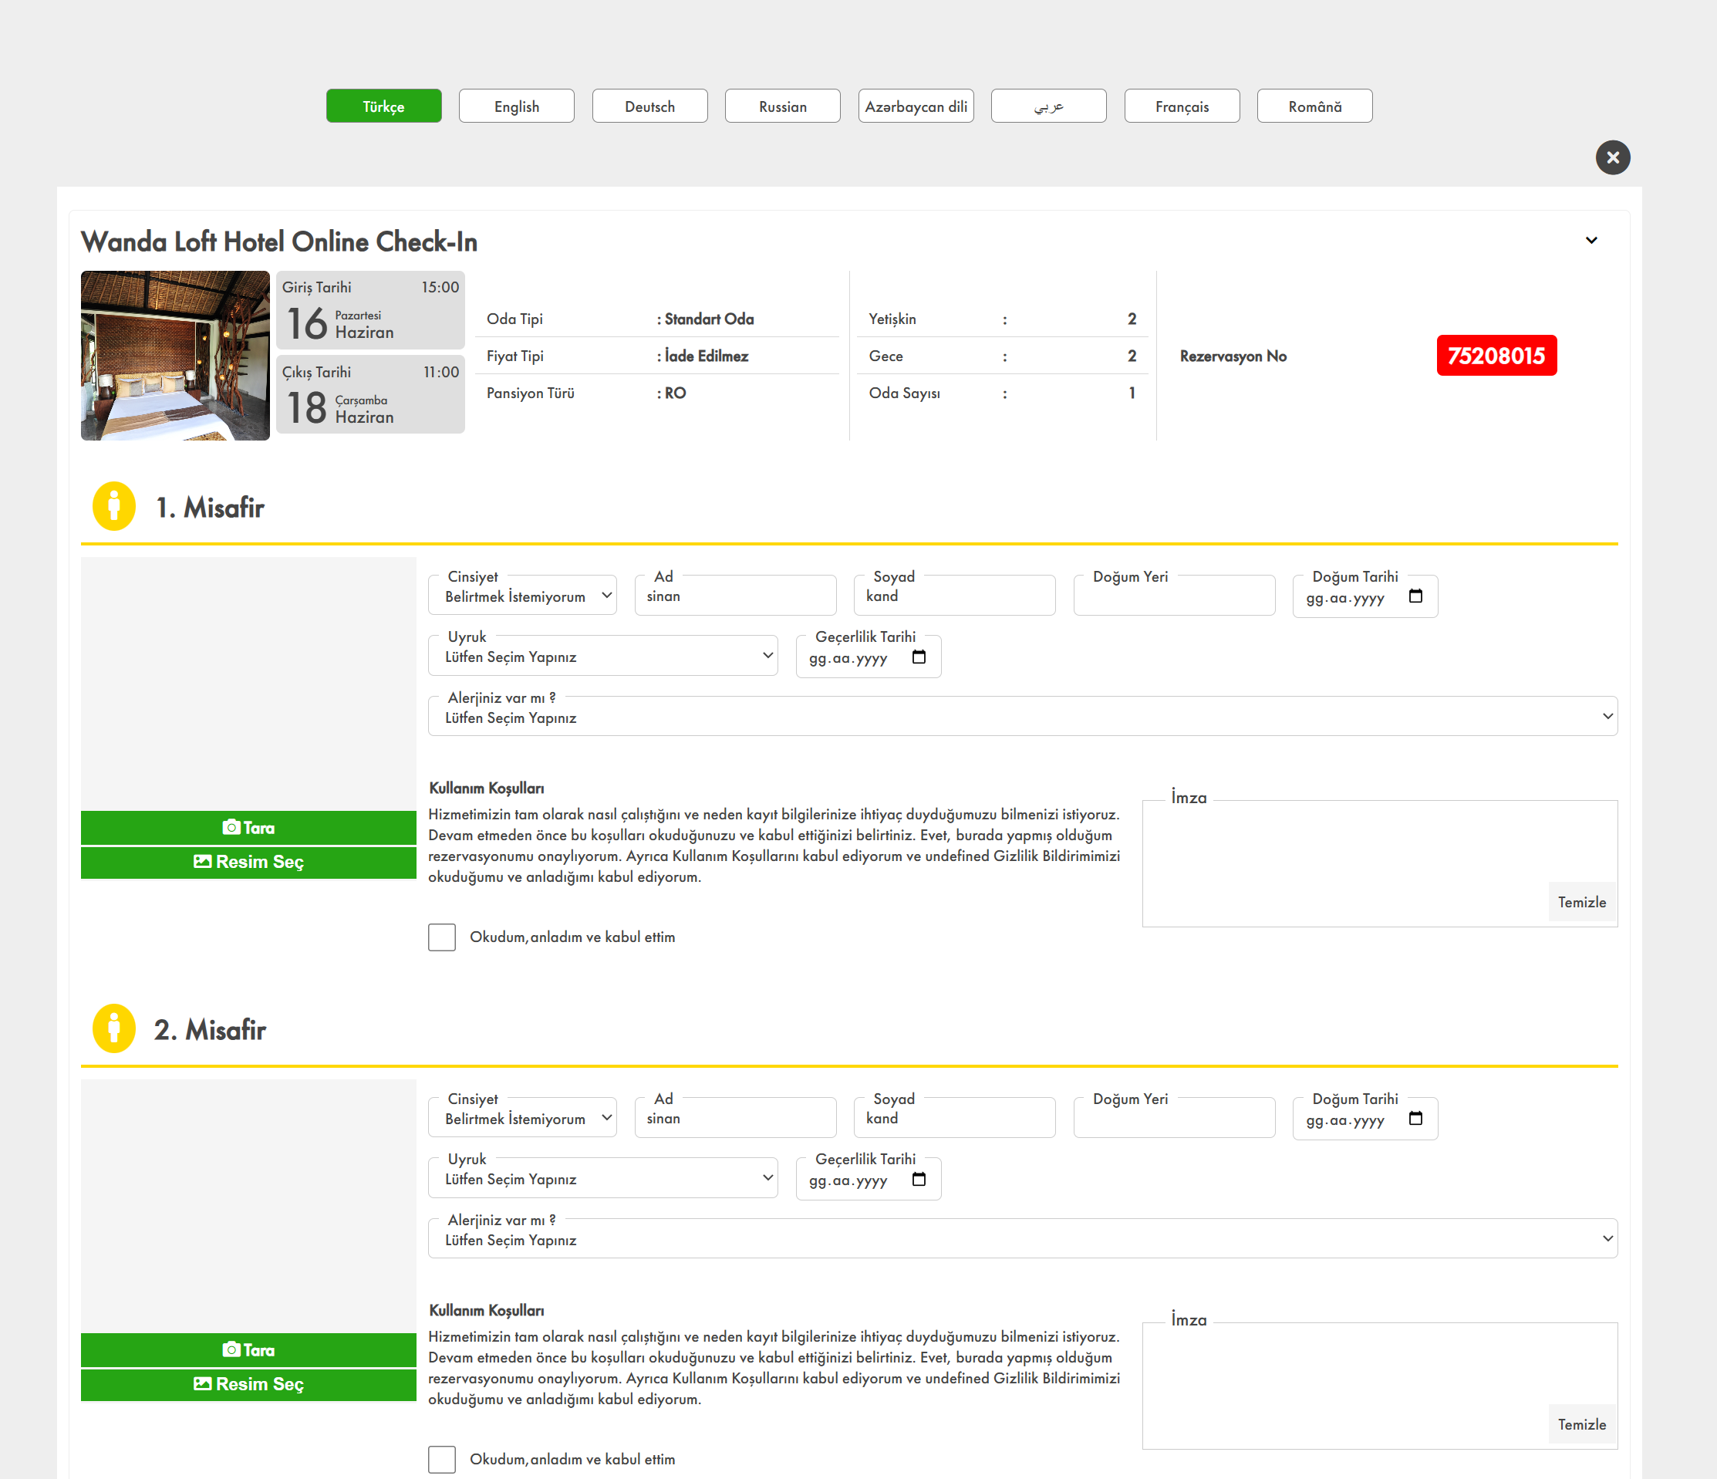
Task: Click Resim Seç button for 1. Misafir
Action: click(x=248, y=863)
